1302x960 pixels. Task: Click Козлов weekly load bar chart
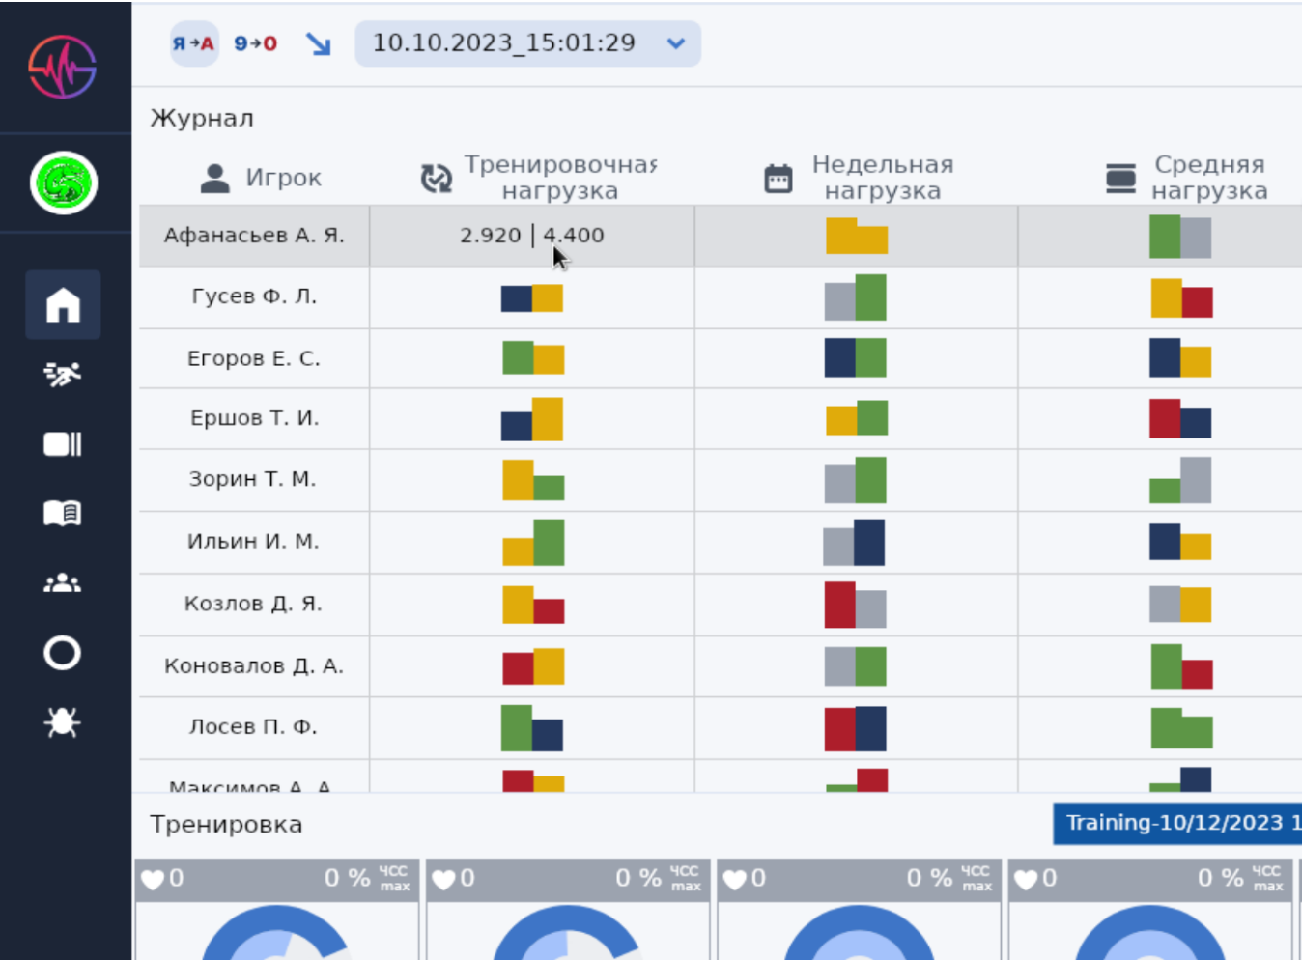856,605
